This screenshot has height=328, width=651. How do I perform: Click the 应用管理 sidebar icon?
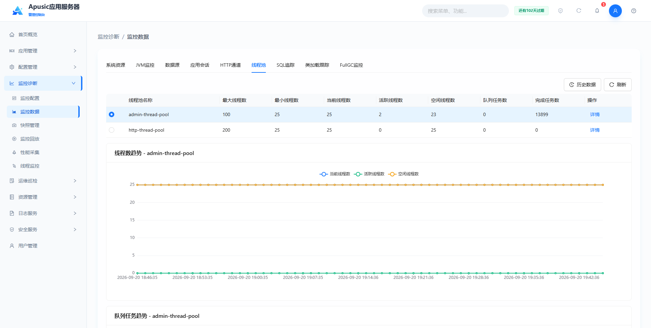[x=12, y=51]
